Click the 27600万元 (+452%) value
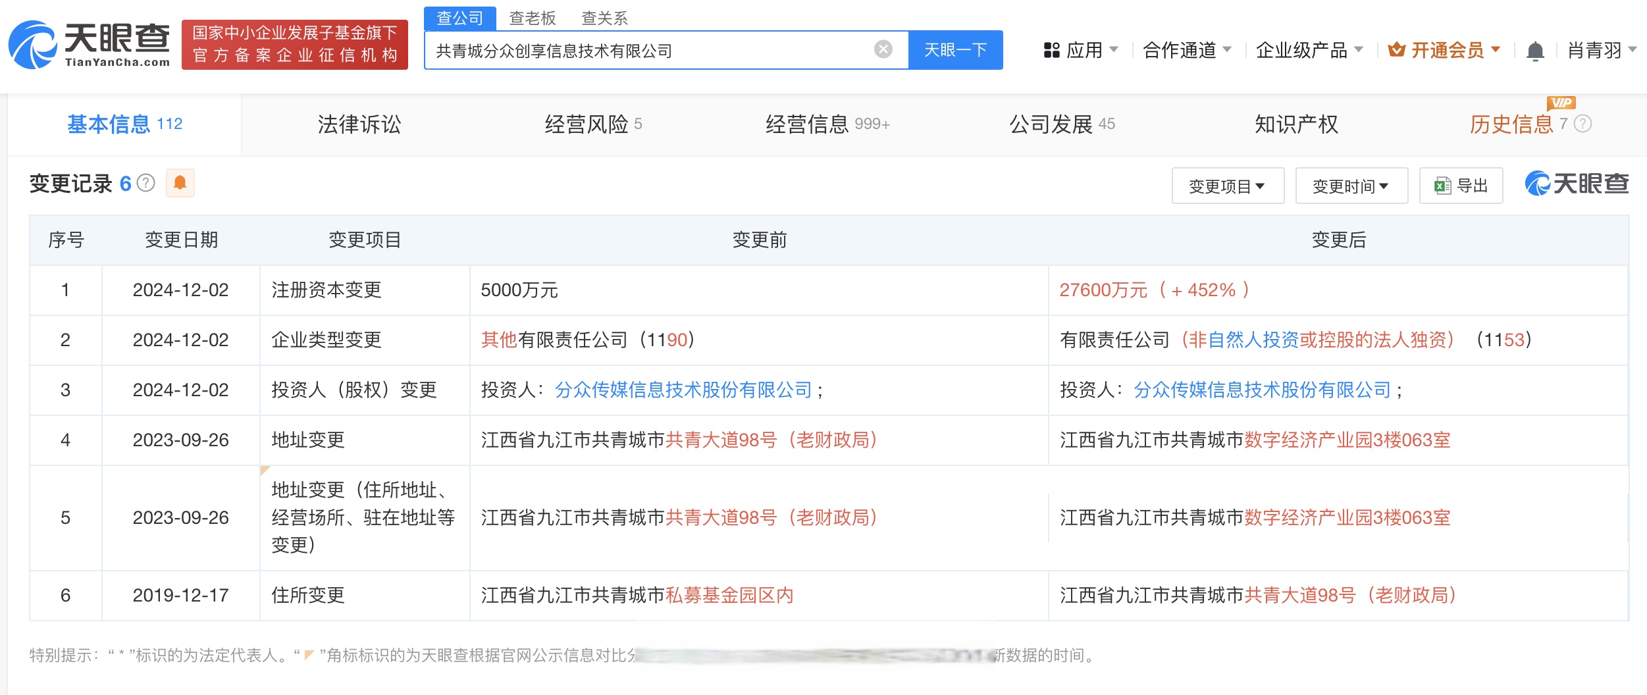This screenshot has height=695, width=1647. pyautogui.click(x=1154, y=290)
